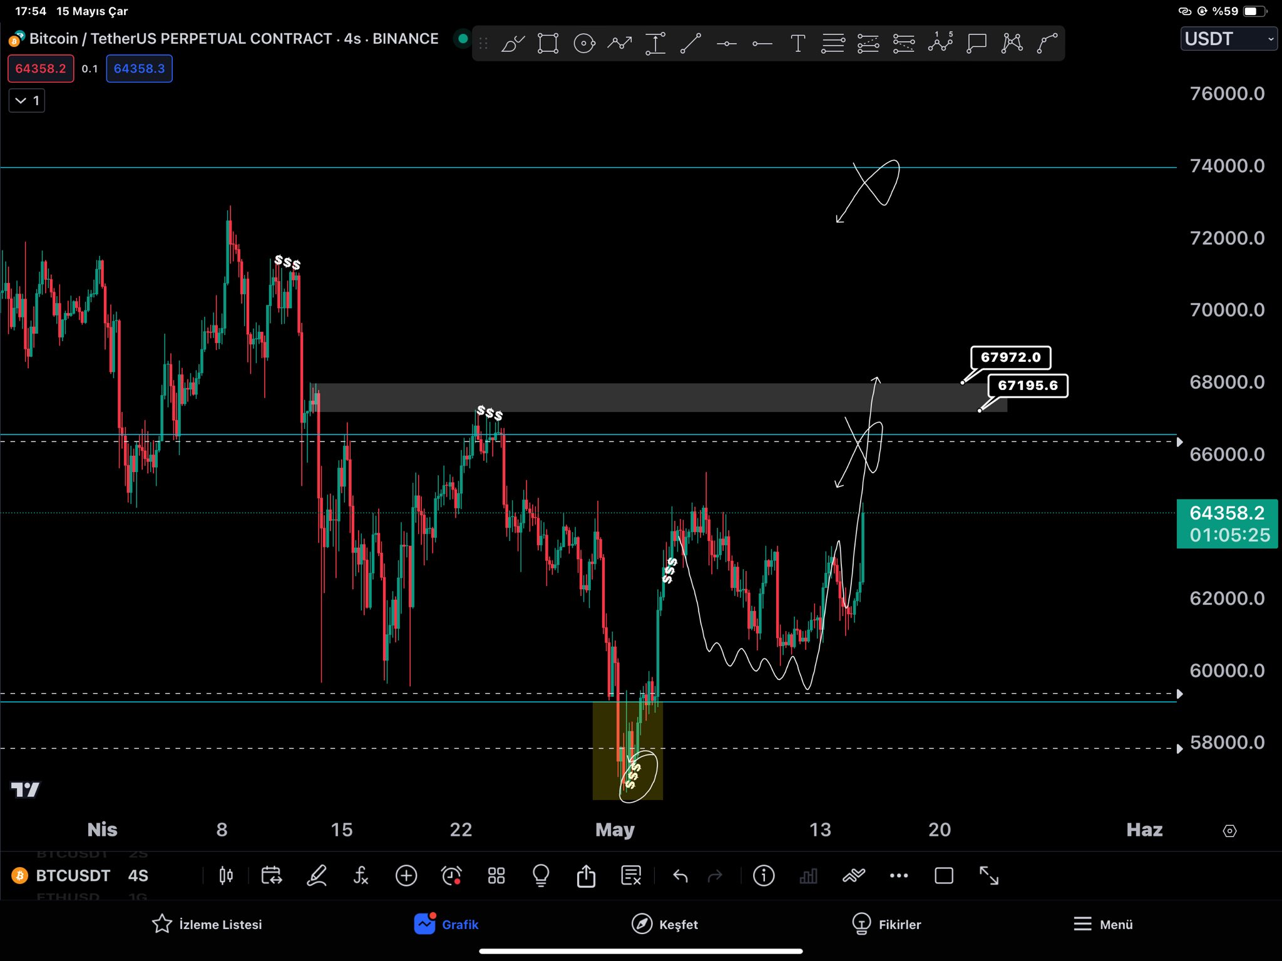
Task: Select the Horizontal Line tool
Action: coord(727,43)
